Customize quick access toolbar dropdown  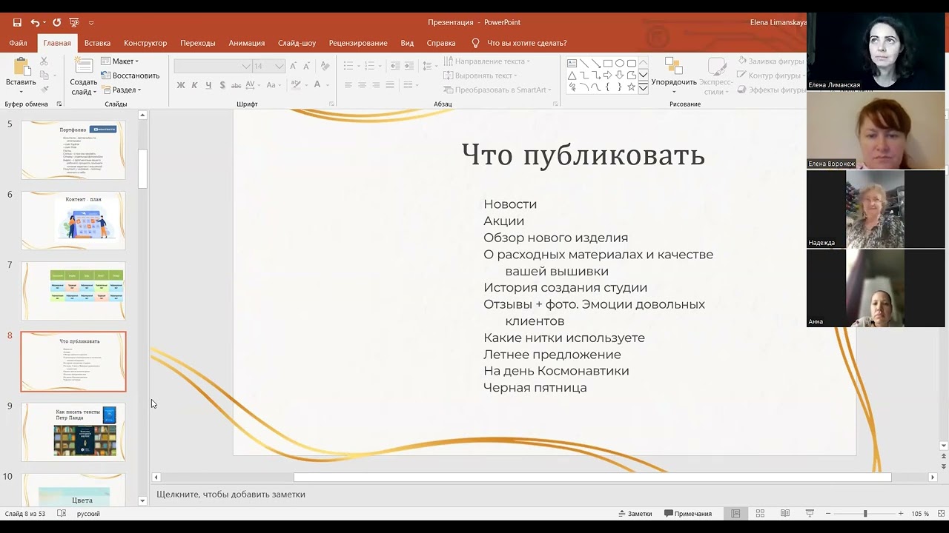91,23
